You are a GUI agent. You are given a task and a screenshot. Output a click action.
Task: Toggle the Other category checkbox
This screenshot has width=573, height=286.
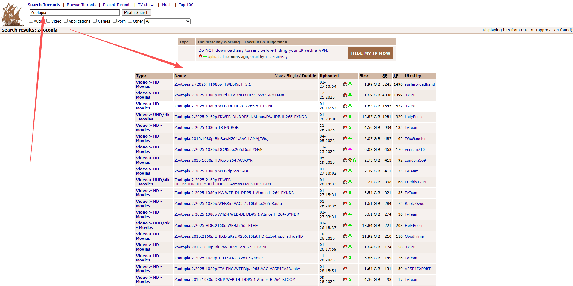130,21
